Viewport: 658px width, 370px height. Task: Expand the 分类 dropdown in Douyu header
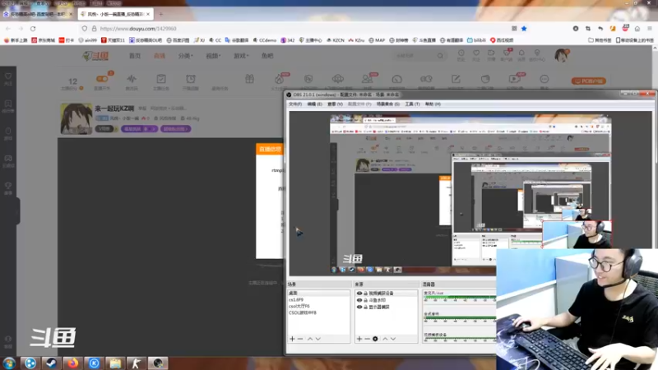tap(185, 56)
